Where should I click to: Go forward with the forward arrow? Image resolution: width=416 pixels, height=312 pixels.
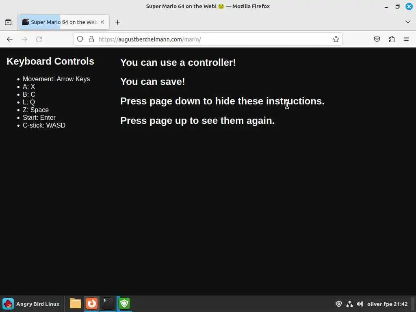click(24, 39)
